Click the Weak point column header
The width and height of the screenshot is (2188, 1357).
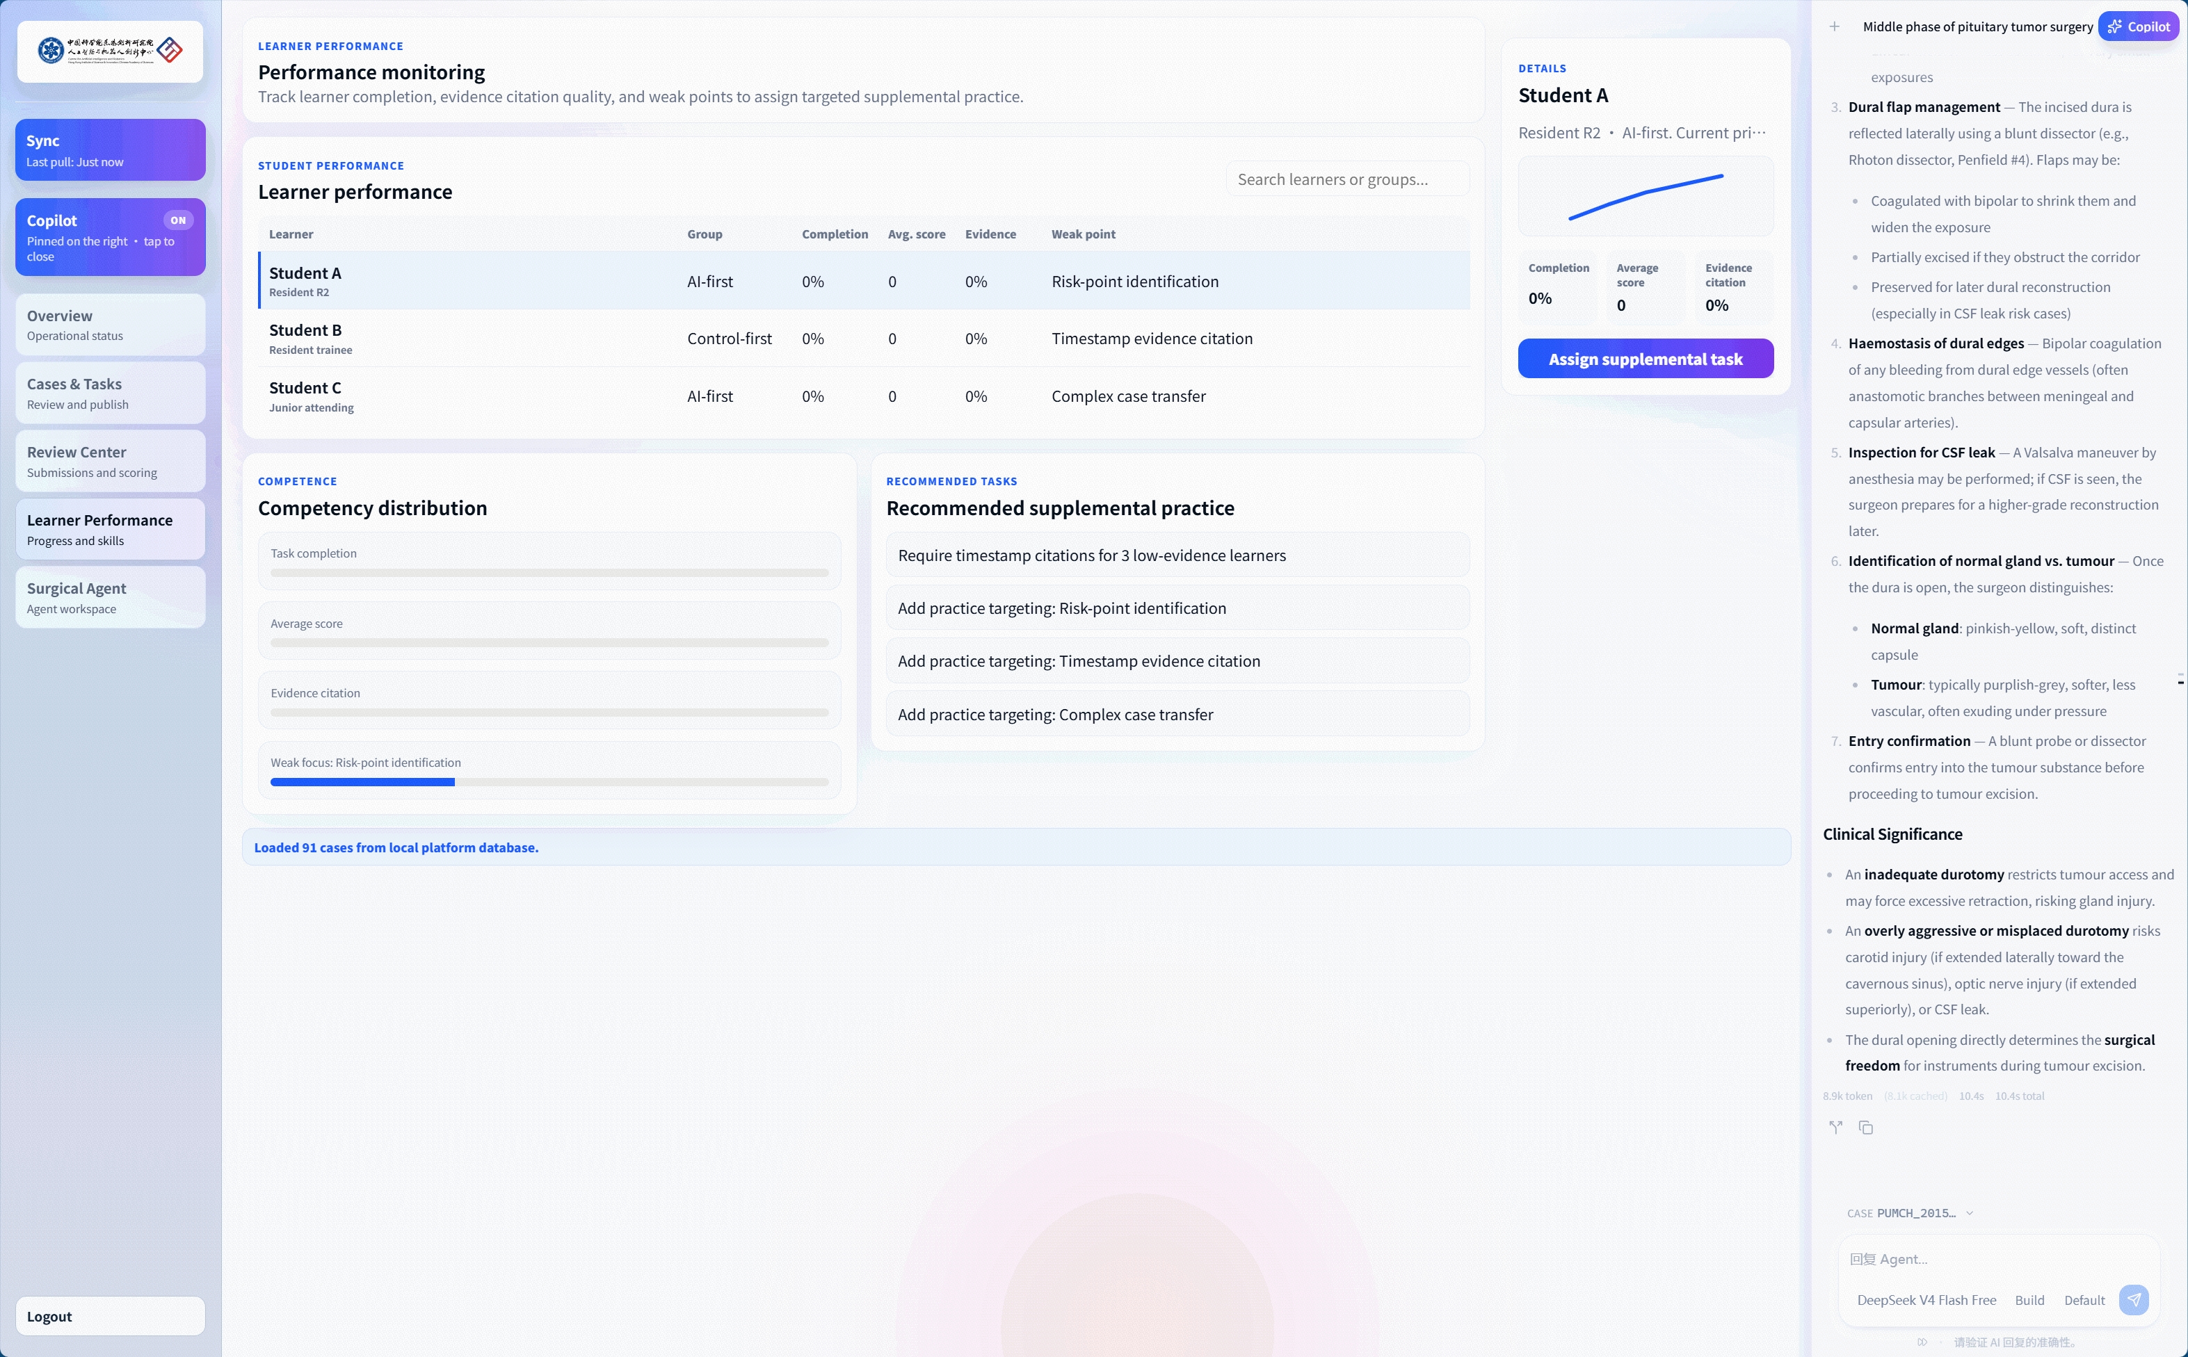(1083, 234)
